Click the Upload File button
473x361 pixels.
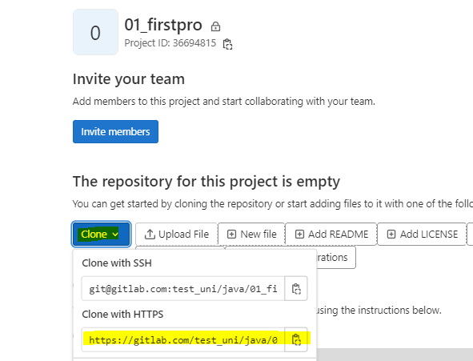(176, 234)
